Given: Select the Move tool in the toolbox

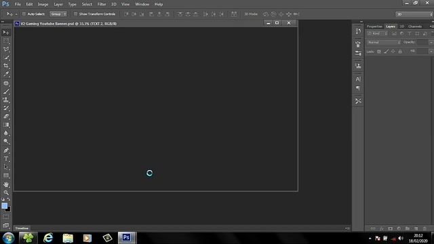Looking at the screenshot, I should point(6,33).
